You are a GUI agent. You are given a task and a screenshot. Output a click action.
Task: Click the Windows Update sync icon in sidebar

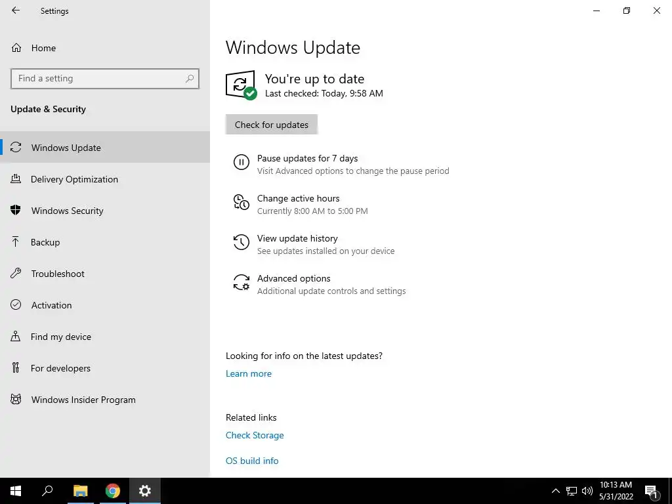coord(16,148)
